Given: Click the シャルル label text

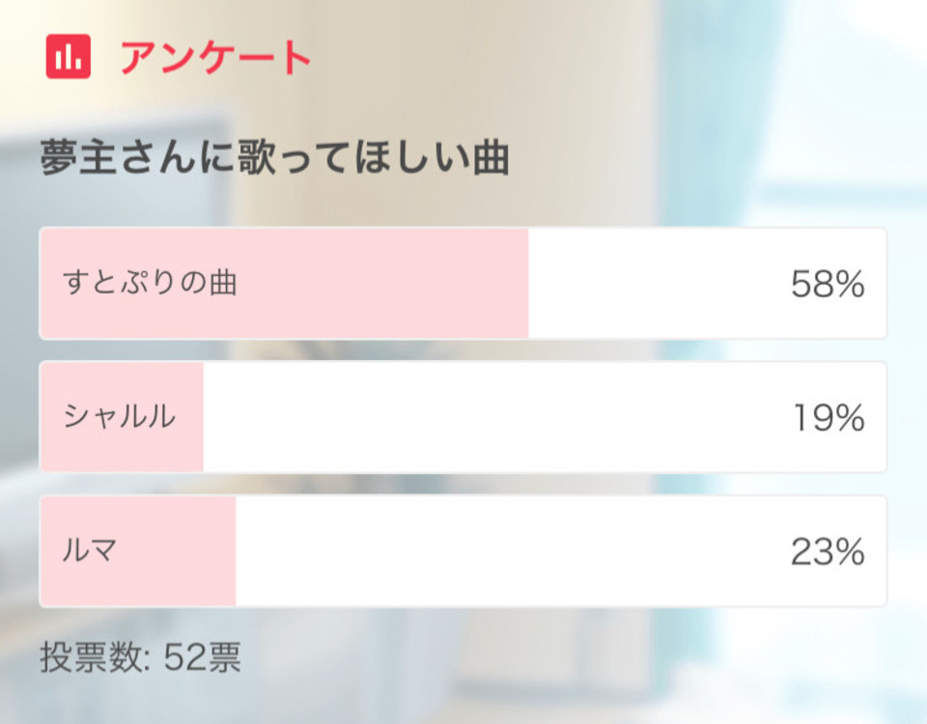Looking at the screenshot, I should (120, 417).
